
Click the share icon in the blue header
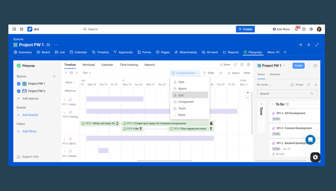tap(300, 45)
